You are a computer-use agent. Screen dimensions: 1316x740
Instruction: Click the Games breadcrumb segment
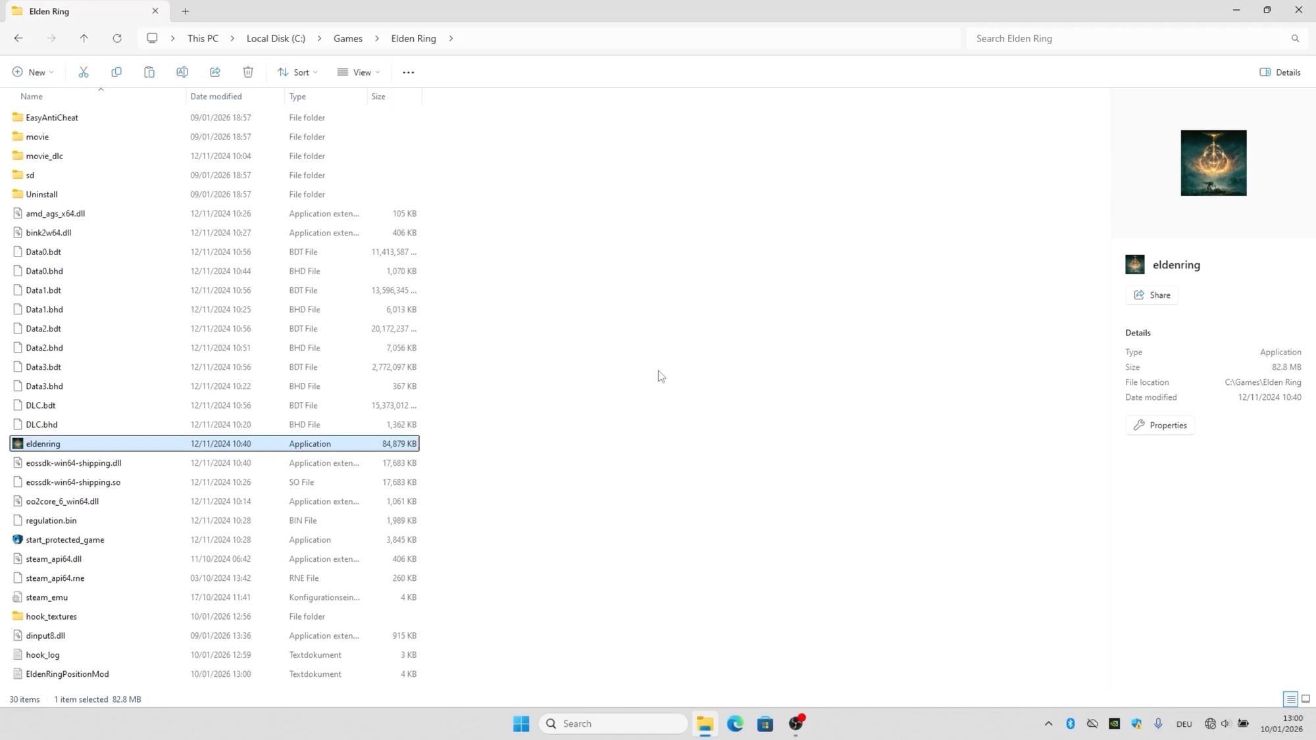pyautogui.click(x=347, y=38)
